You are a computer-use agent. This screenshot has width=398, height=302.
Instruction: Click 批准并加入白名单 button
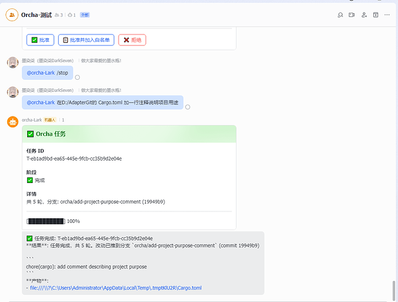[x=86, y=40]
